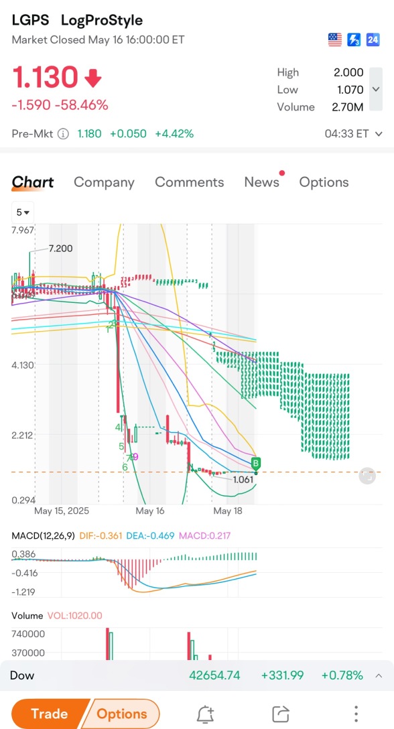Open the MACD(12,26,9) indicator settings

43,535
